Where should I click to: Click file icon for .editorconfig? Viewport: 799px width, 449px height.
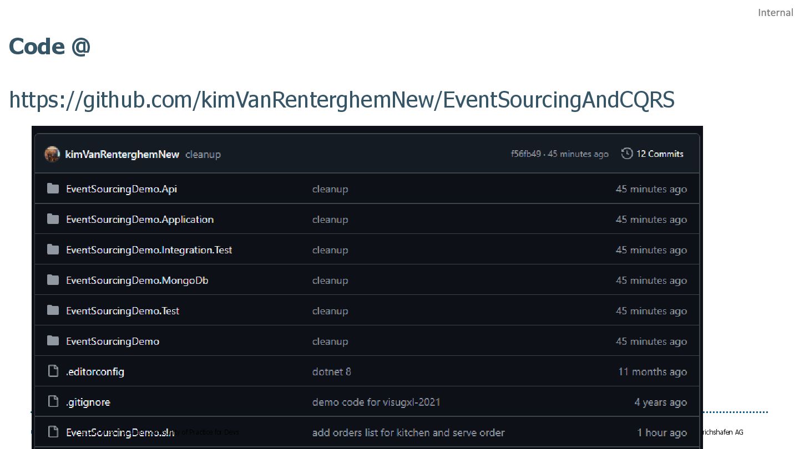(x=53, y=371)
